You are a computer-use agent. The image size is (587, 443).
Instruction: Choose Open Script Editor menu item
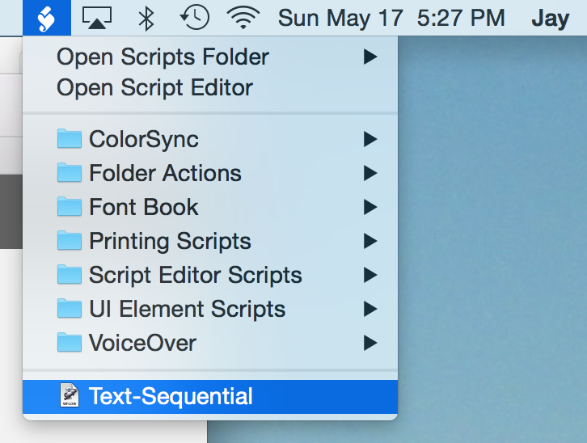tap(154, 87)
